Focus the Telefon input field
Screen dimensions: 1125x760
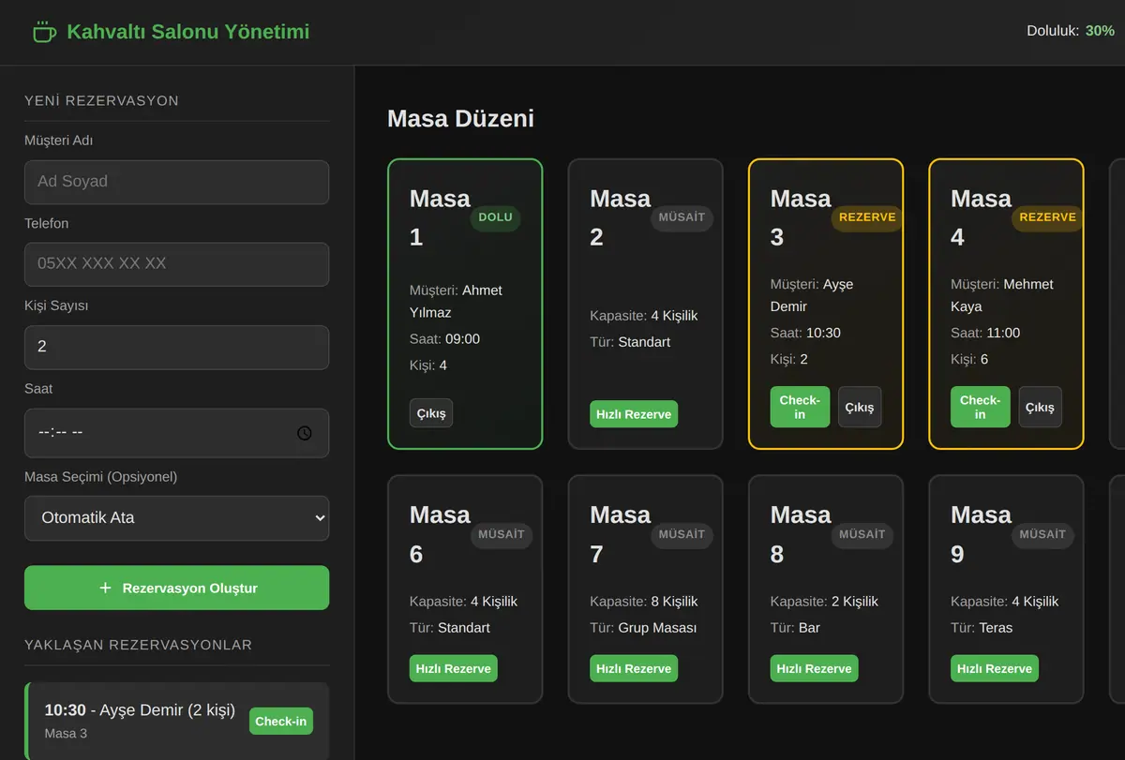pyautogui.click(x=176, y=264)
